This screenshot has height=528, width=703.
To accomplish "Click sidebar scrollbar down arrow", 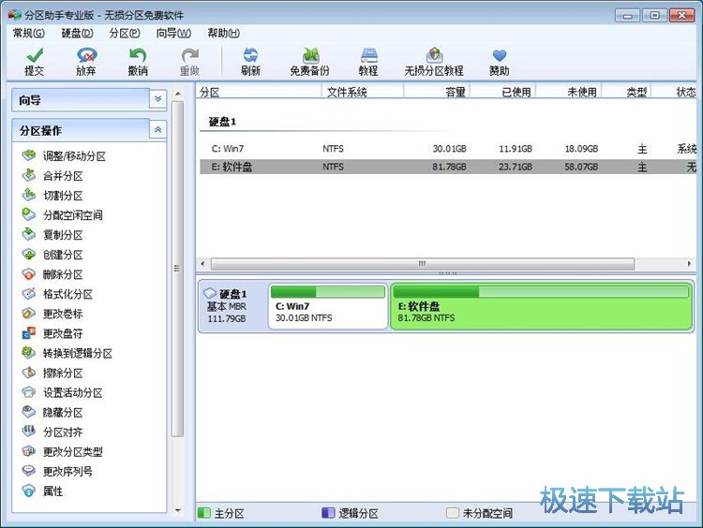I will (178, 510).
